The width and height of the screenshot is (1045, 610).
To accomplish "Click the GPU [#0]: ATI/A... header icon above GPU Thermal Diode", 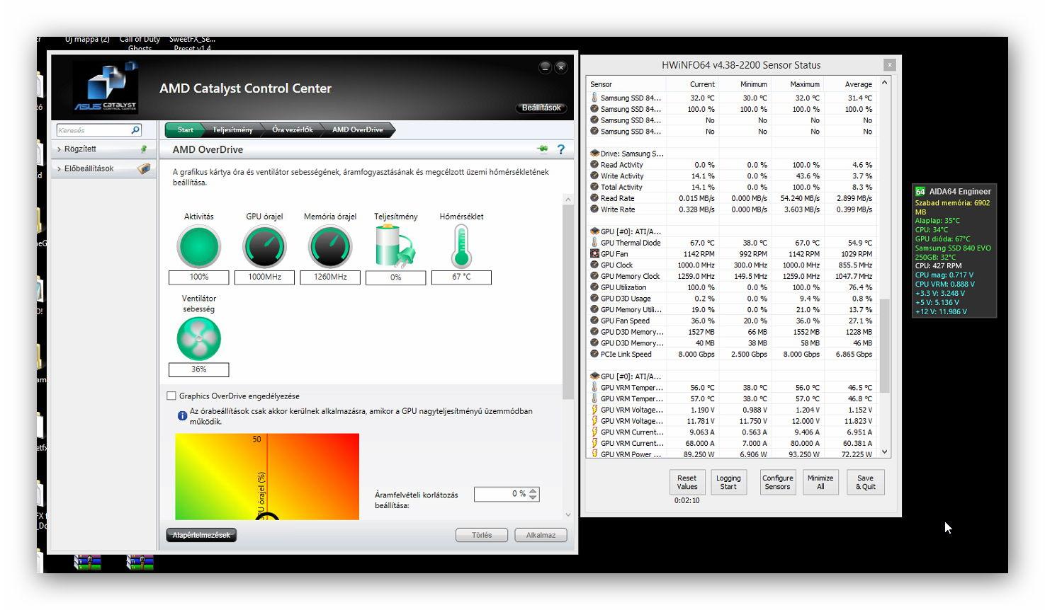I will tap(594, 231).
